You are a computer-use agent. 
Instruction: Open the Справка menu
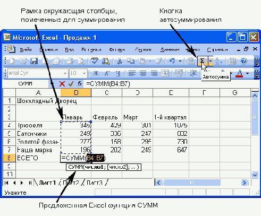[217, 50]
